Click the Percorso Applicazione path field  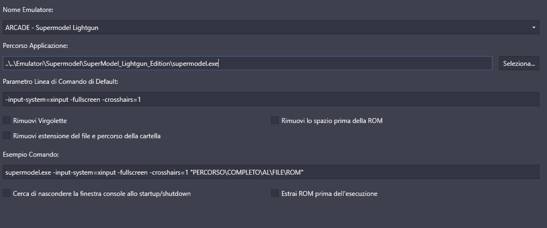[x=248, y=63]
